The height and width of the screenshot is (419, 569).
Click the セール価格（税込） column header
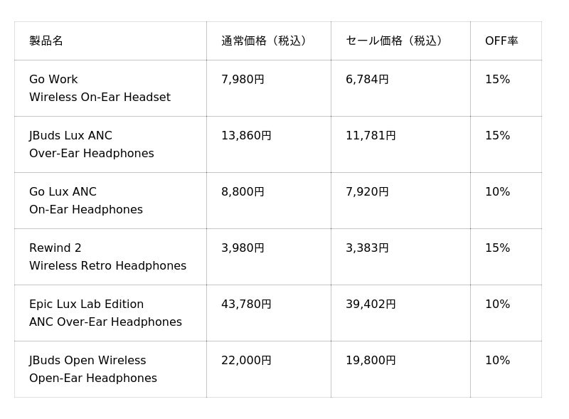coord(395,41)
